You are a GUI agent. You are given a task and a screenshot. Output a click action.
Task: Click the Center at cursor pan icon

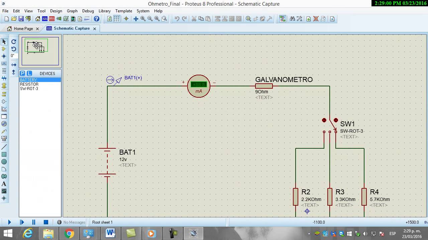point(136,19)
